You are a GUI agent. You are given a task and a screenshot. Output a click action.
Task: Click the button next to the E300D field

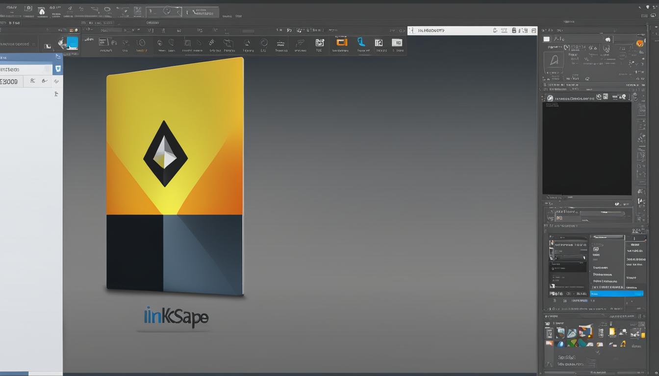32,81
